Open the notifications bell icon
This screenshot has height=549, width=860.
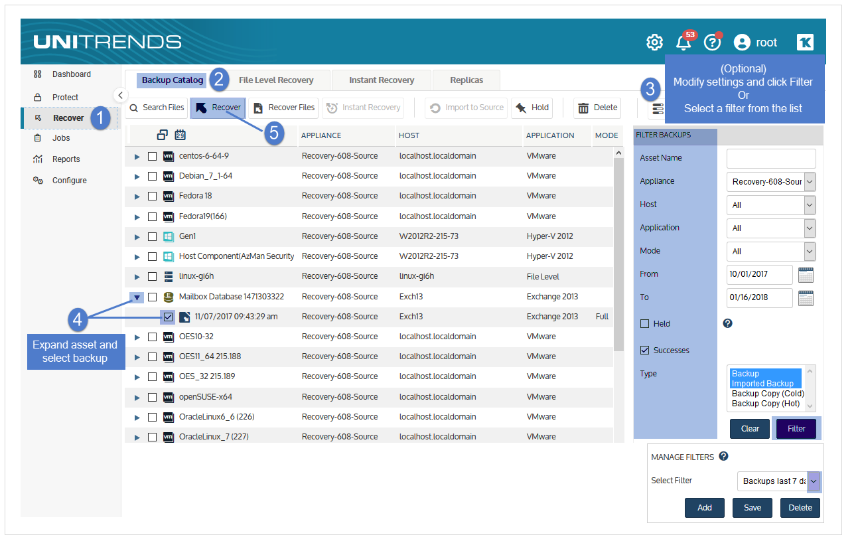(x=683, y=42)
